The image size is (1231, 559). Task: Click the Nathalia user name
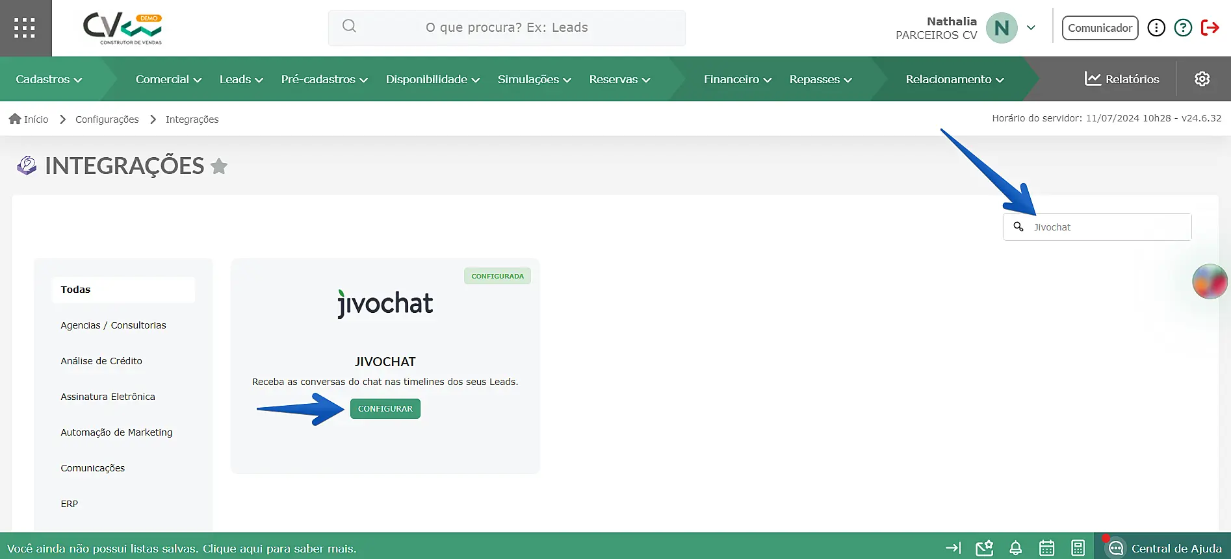(952, 21)
